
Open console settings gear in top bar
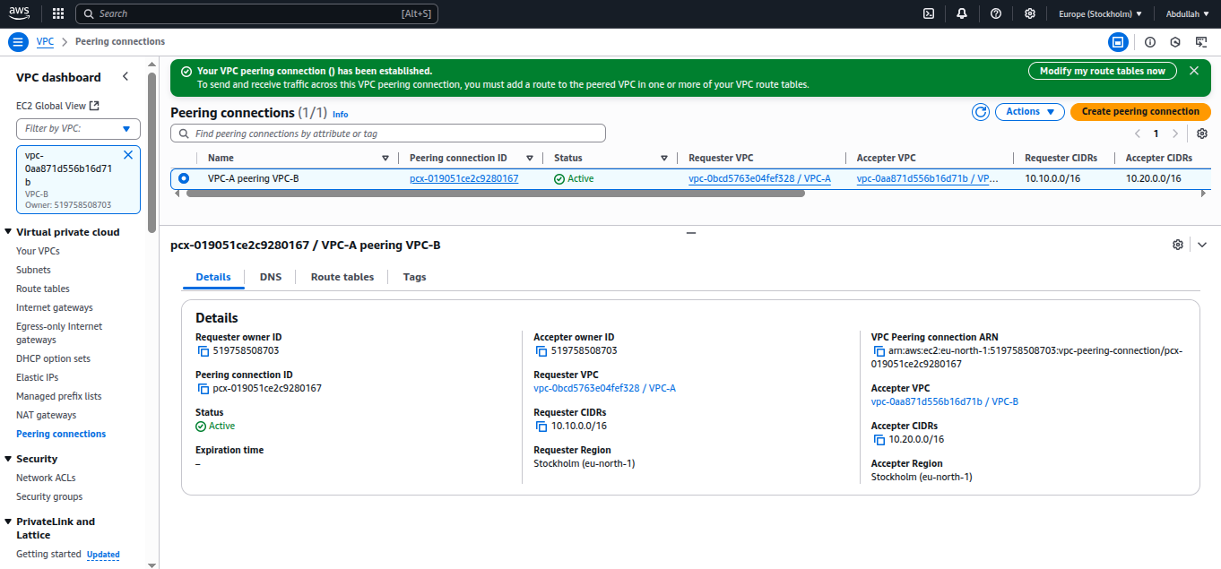pos(1030,13)
